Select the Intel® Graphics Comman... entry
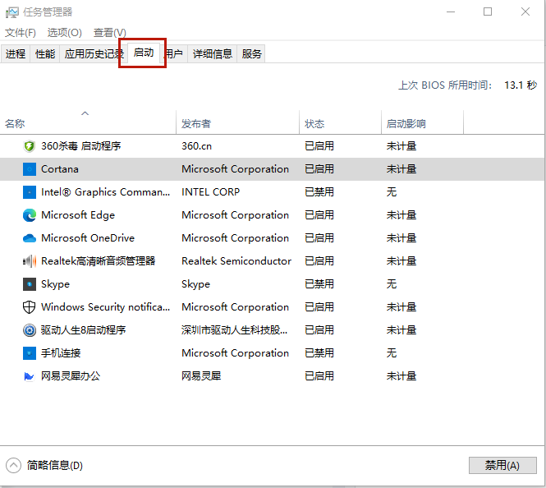 pos(106,192)
